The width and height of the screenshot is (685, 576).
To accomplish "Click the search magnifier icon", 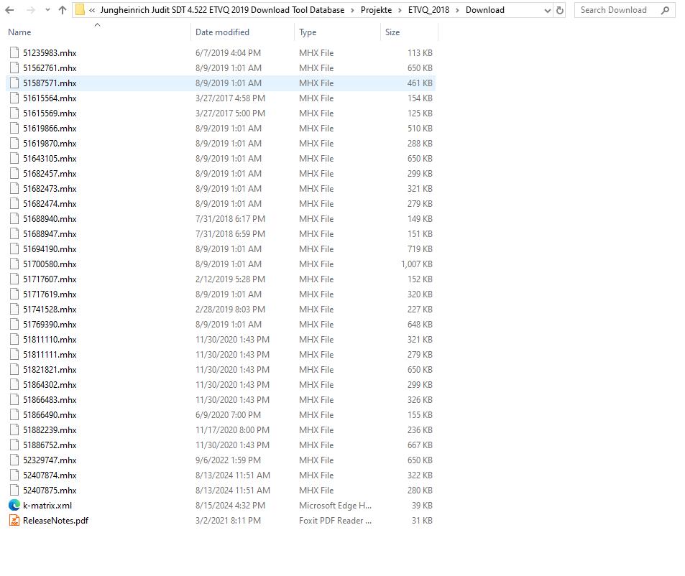I will pos(666,10).
